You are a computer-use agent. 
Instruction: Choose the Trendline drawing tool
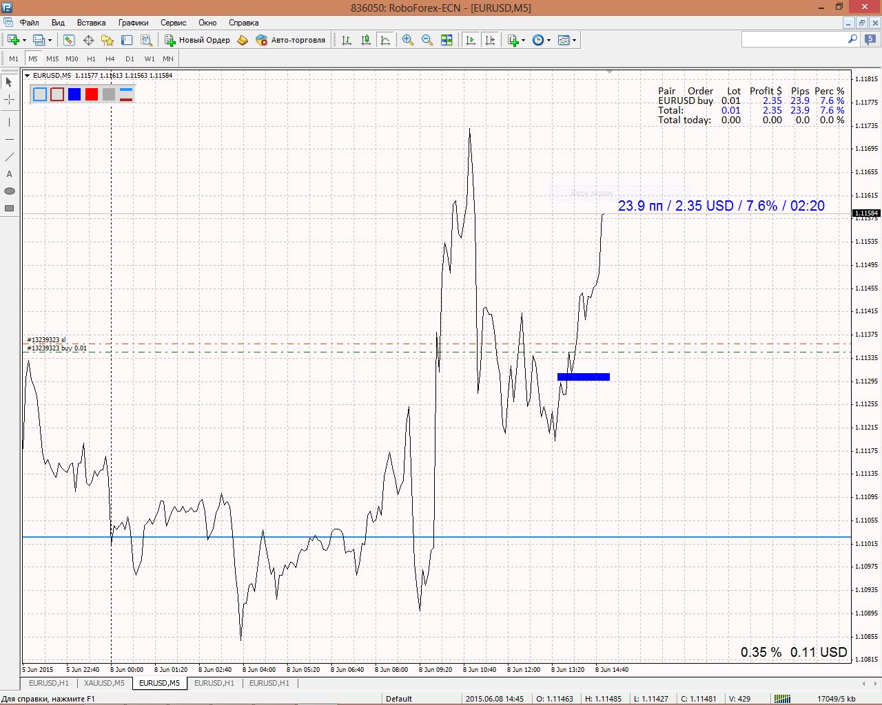(9, 157)
